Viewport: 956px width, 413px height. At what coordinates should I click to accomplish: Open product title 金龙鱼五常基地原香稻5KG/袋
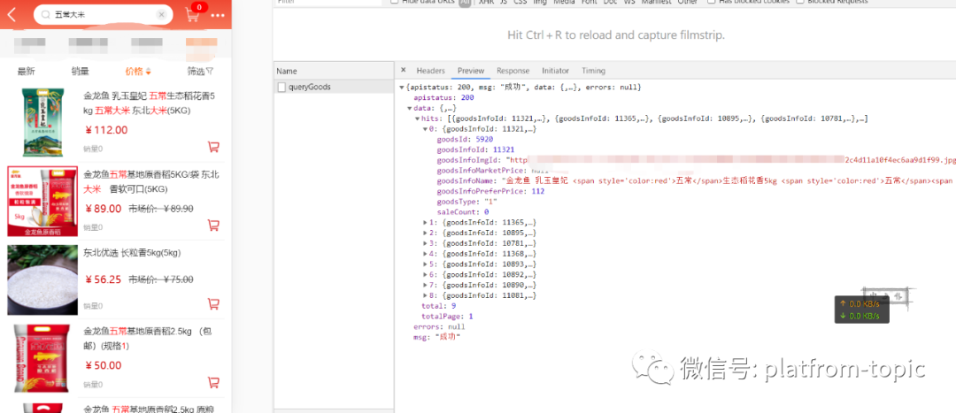151,182
